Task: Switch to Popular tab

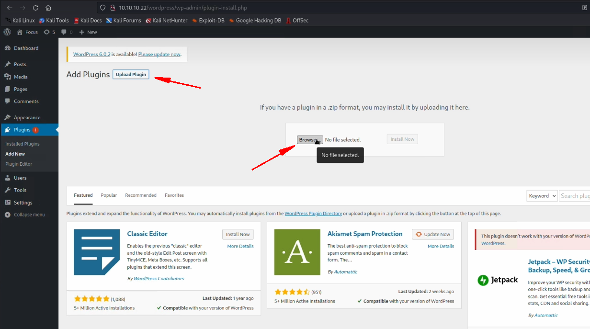Action: (x=109, y=195)
